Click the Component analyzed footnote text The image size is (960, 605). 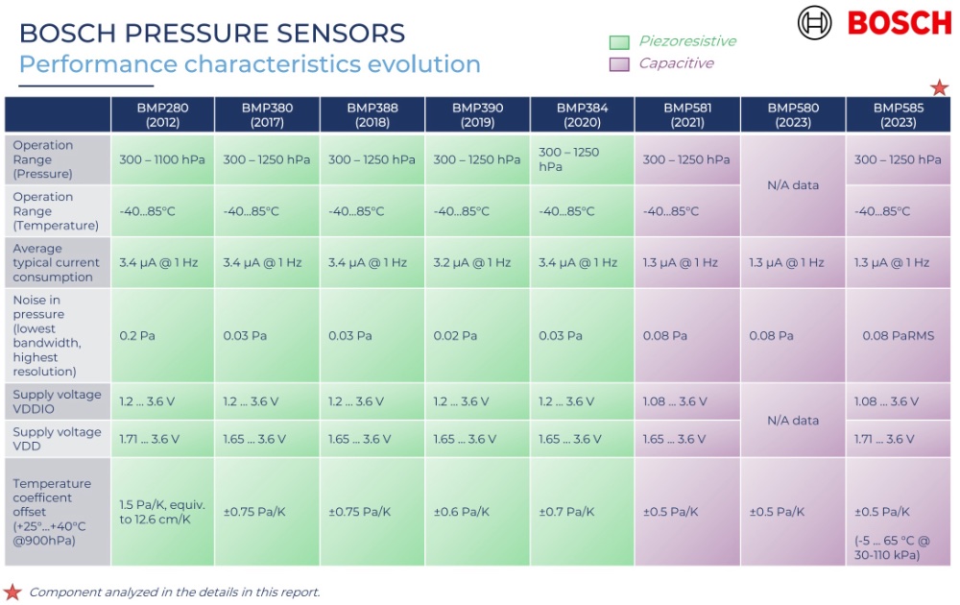174,593
